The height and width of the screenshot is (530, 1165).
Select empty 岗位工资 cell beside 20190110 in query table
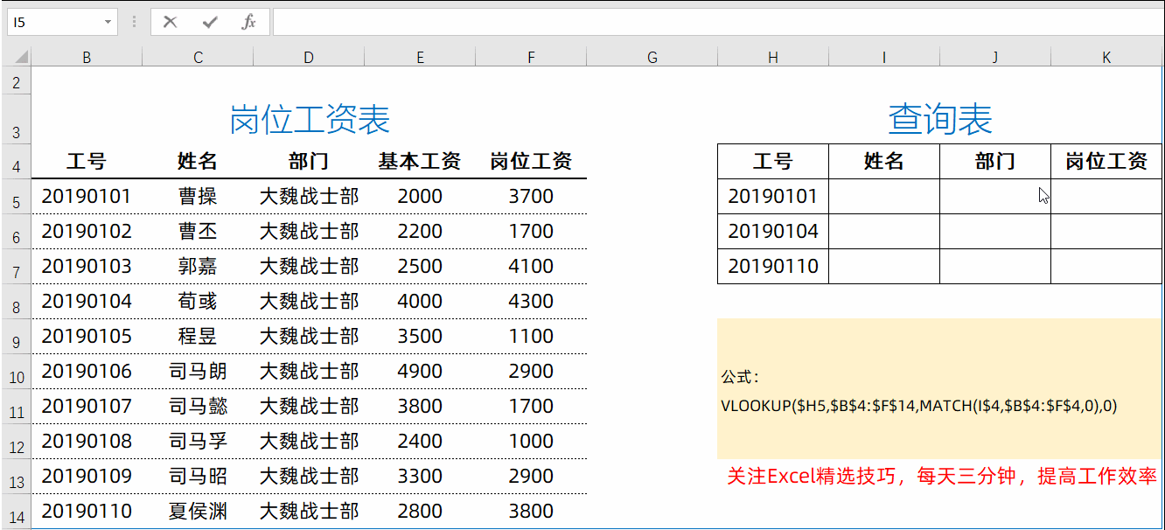tap(1106, 267)
